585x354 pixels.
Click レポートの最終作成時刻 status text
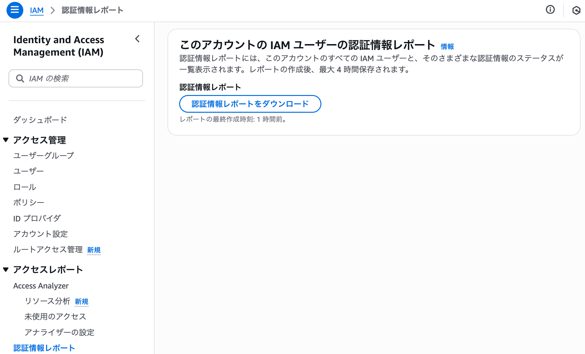coord(233,119)
